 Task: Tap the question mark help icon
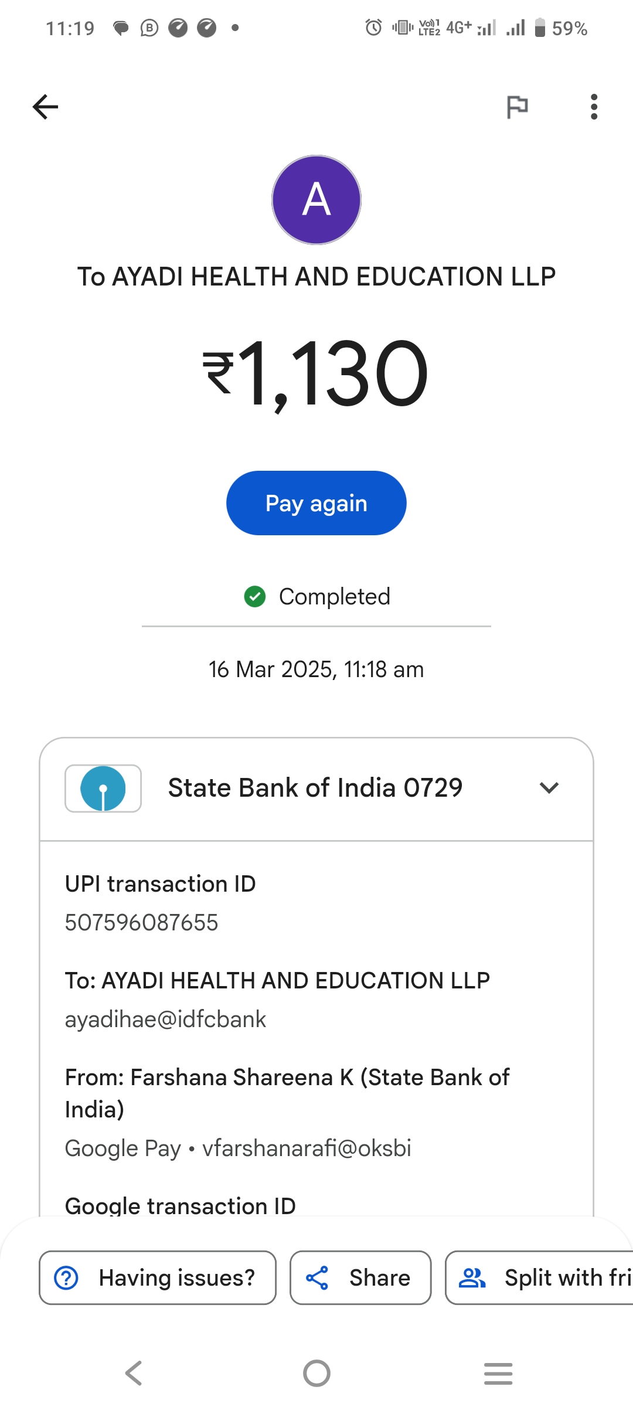point(66,1278)
